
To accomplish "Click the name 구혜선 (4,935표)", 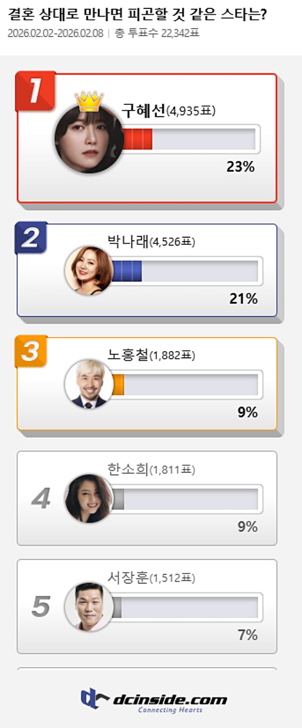I will 168,111.
